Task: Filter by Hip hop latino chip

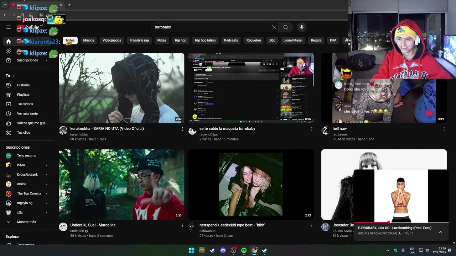Action: (205, 41)
